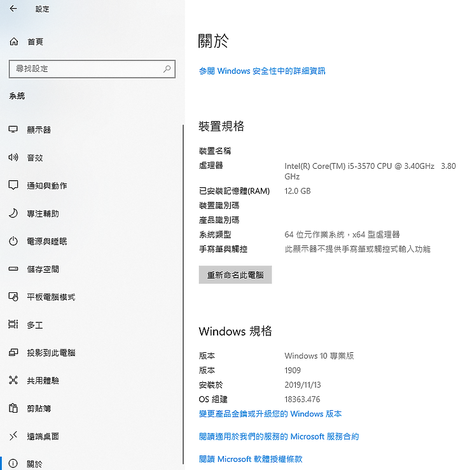Select the 遠端桌面 remote desktop icon
The width and height of the screenshot is (458, 470).
(13, 436)
